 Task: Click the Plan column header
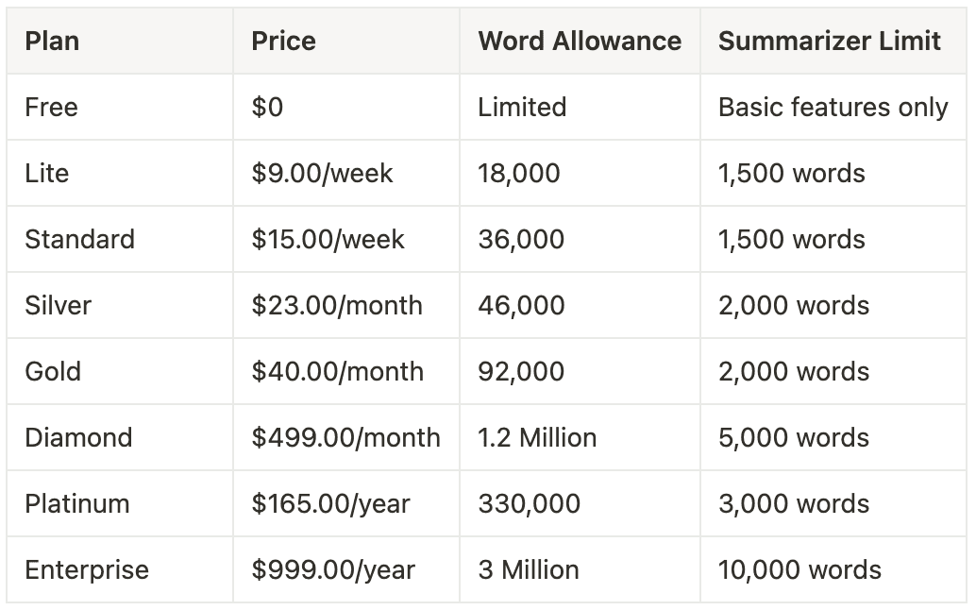[120, 42]
